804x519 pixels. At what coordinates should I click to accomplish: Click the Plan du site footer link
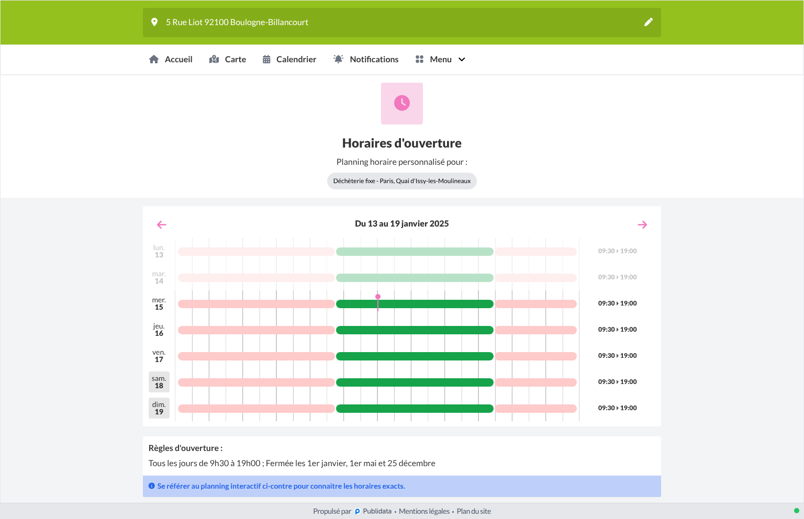coord(474,511)
